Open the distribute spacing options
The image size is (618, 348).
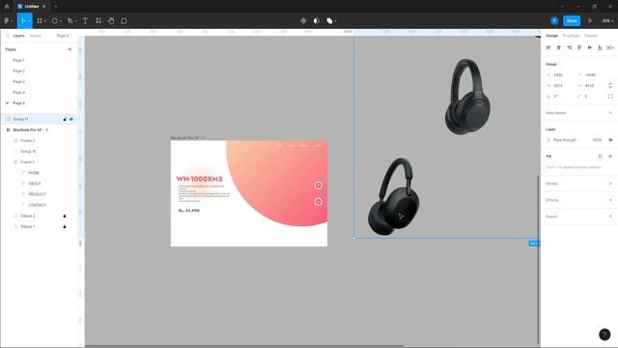tap(610, 47)
